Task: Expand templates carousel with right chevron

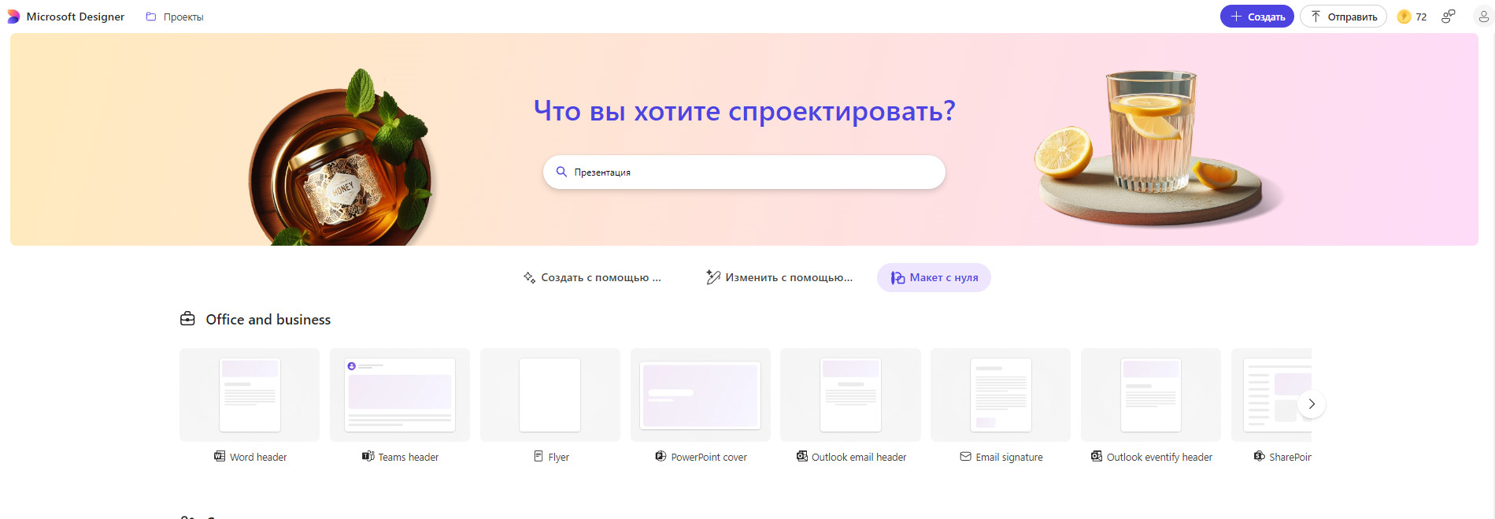Action: [x=1312, y=404]
